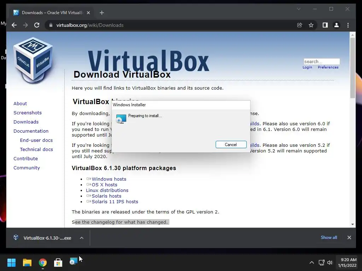Open the browser side panel icon
Viewport: 362px width, 271px height.
coord(325,25)
